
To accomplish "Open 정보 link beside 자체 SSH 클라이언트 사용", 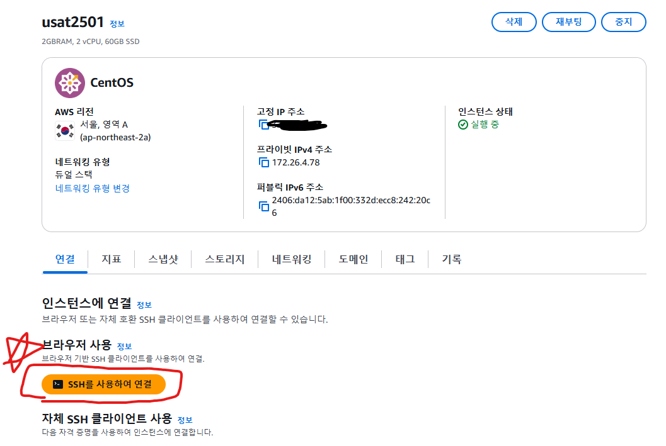I will (185, 420).
